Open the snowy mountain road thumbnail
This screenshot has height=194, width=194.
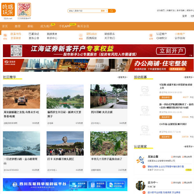(21, 143)
